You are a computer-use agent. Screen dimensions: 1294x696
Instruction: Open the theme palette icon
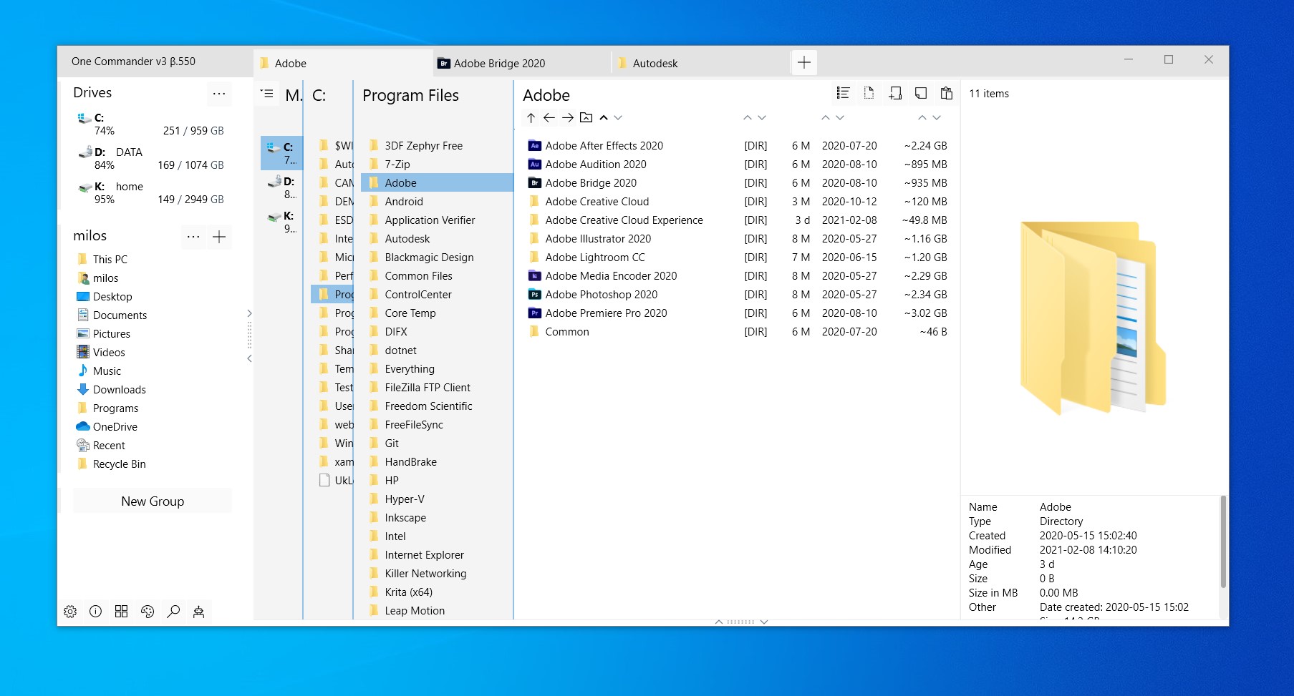click(148, 612)
